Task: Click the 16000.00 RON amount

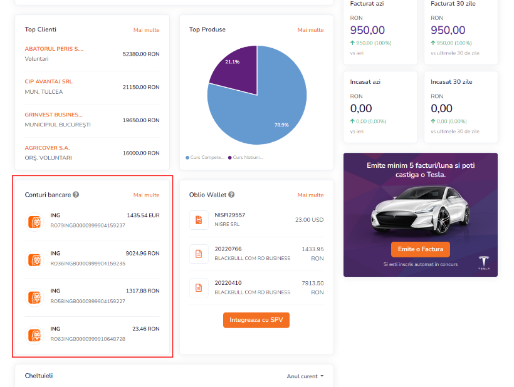Action: (141, 153)
